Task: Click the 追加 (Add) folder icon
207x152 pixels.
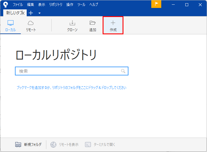Action: [93, 23]
